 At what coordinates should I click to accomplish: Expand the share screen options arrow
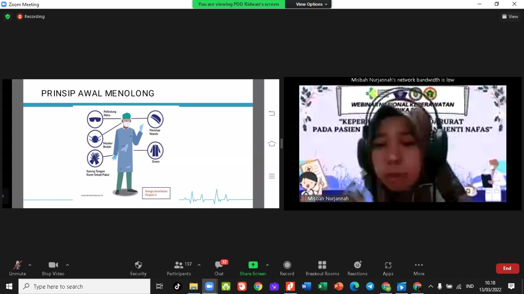(267, 265)
